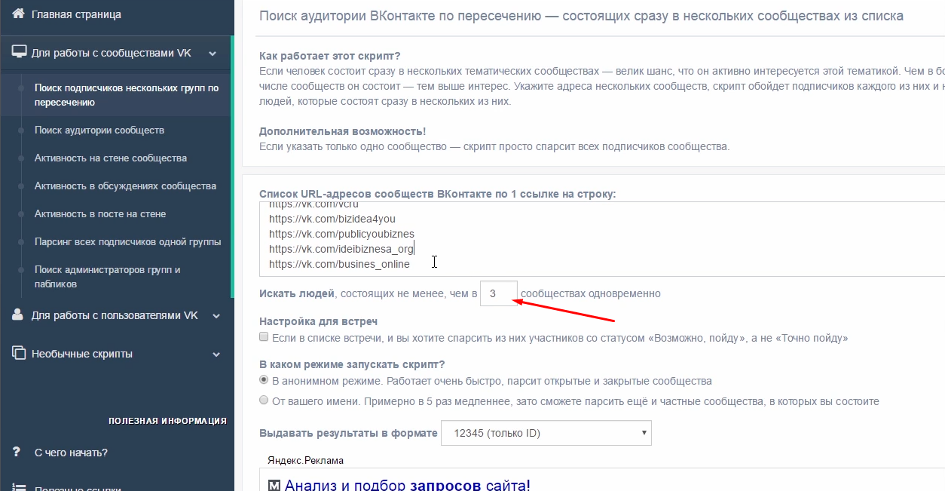945x491 pixels.
Task: Open Активность в посте на стене
Action: tap(100, 213)
